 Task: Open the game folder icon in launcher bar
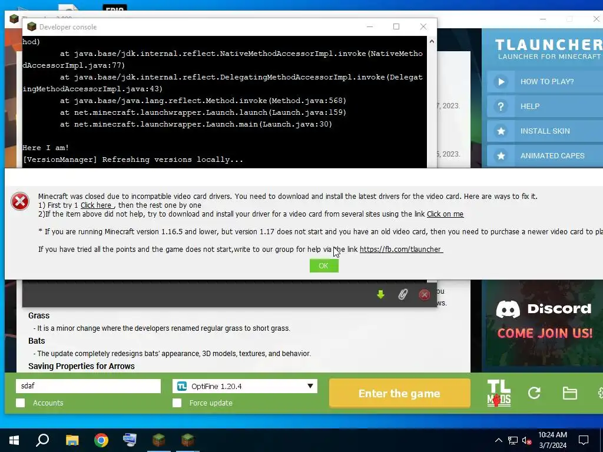569,393
